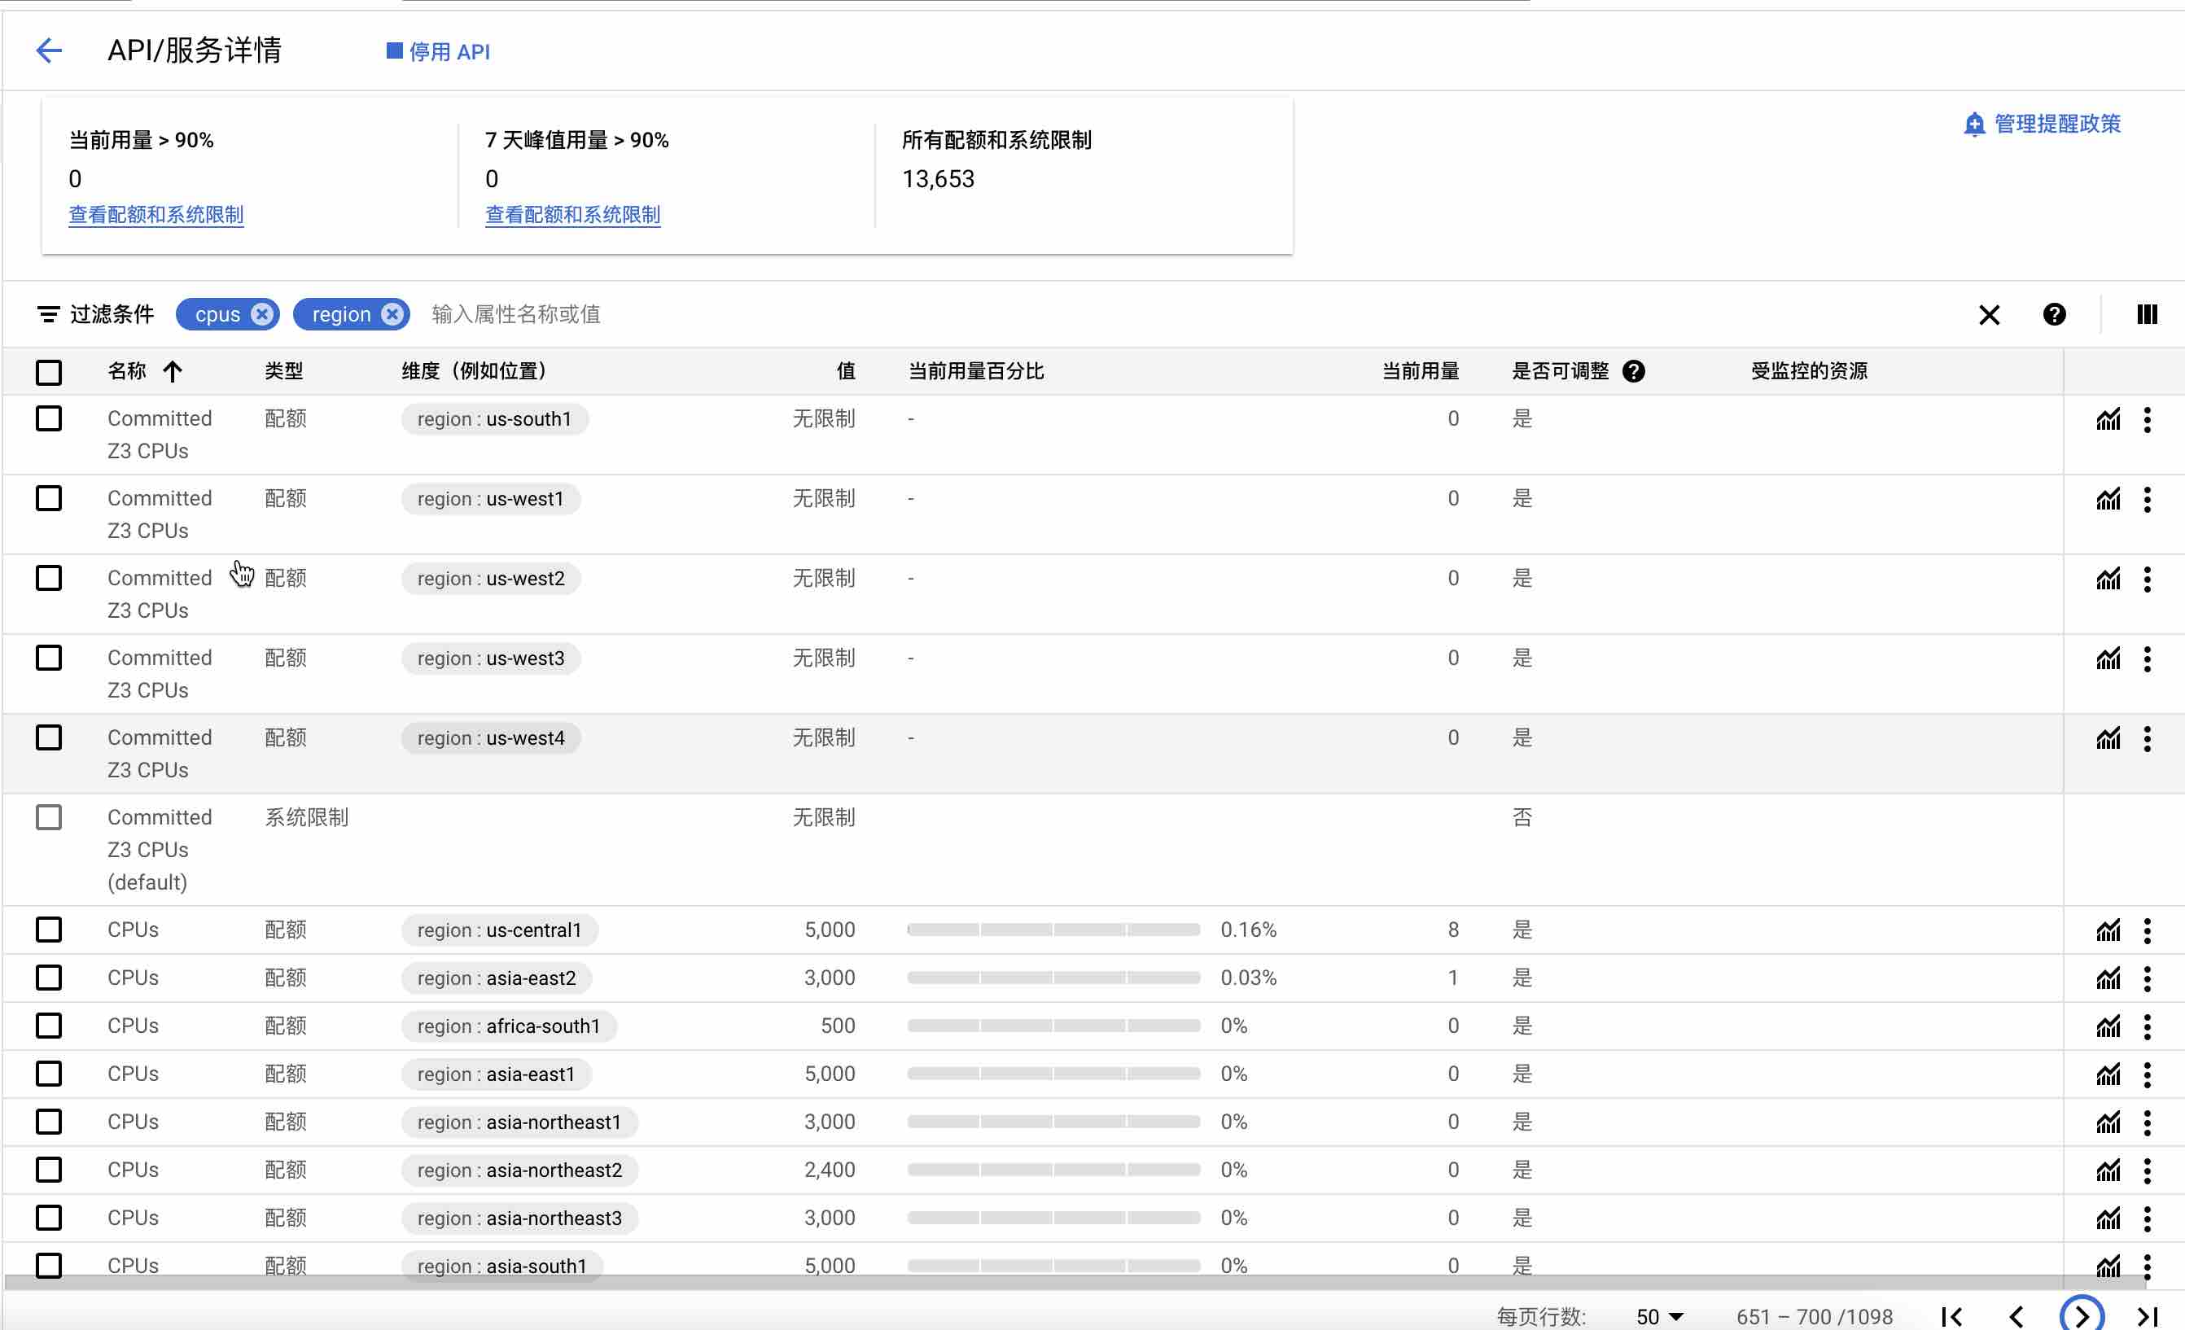Remove the region filter chip
Viewport: 2185px width, 1330px height.
(x=392, y=314)
